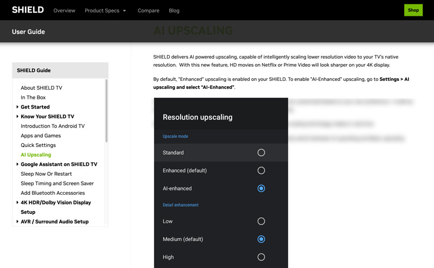Click the Upscale mode label

175,136
